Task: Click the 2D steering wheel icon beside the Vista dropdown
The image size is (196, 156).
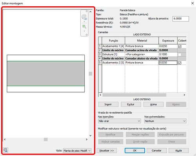Action: 5,150
